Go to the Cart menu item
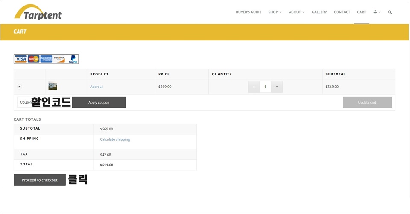410x214 pixels. click(361, 12)
